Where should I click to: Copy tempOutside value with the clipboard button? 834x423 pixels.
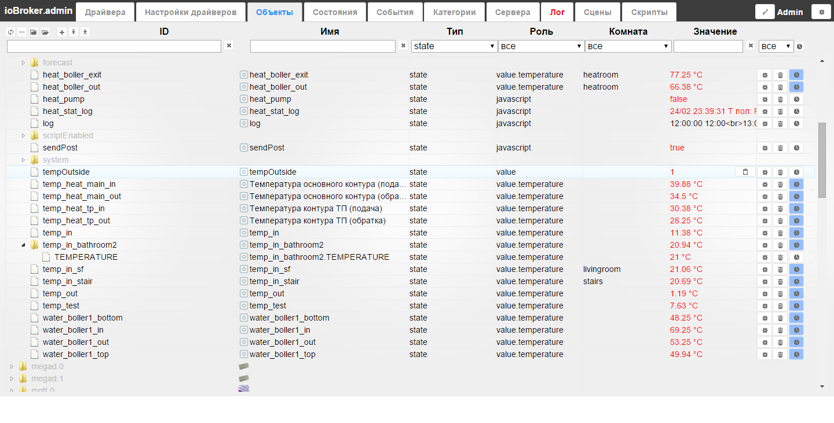pyautogui.click(x=745, y=172)
